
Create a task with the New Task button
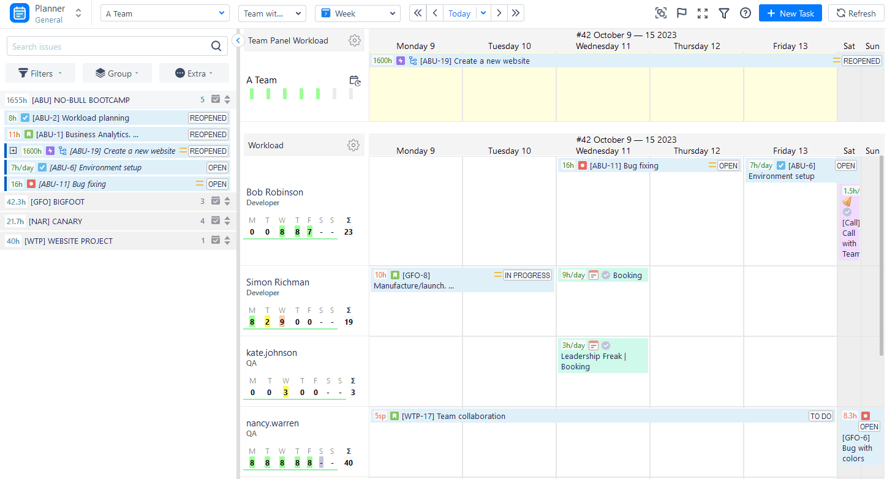(x=790, y=13)
